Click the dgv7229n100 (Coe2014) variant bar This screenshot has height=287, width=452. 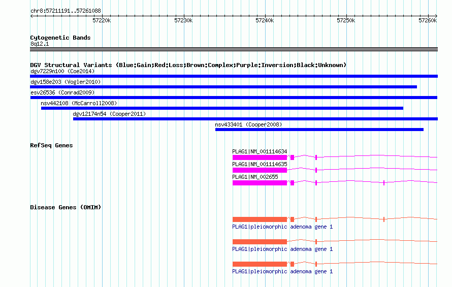click(234, 76)
